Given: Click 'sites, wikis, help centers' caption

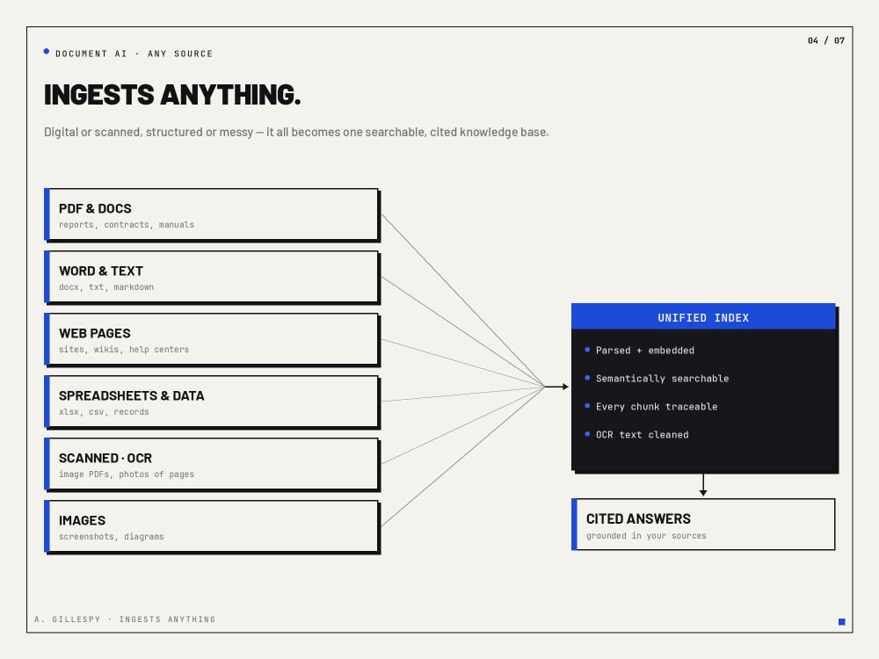Looking at the screenshot, I should point(124,349).
